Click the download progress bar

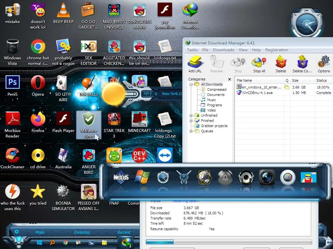pyautogui.click(x=229, y=242)
